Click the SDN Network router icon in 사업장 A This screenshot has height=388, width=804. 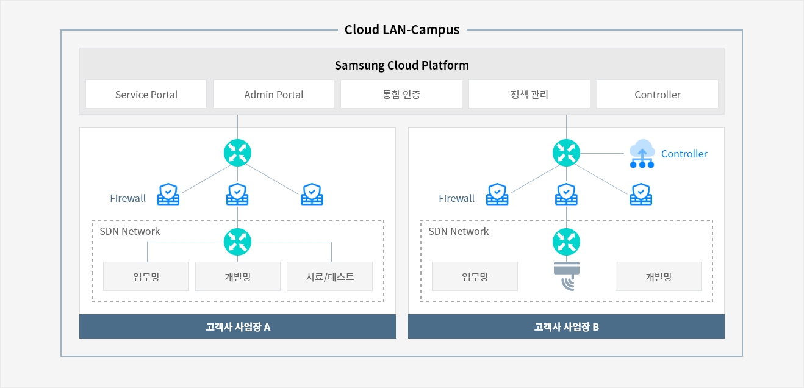(237, 241)
